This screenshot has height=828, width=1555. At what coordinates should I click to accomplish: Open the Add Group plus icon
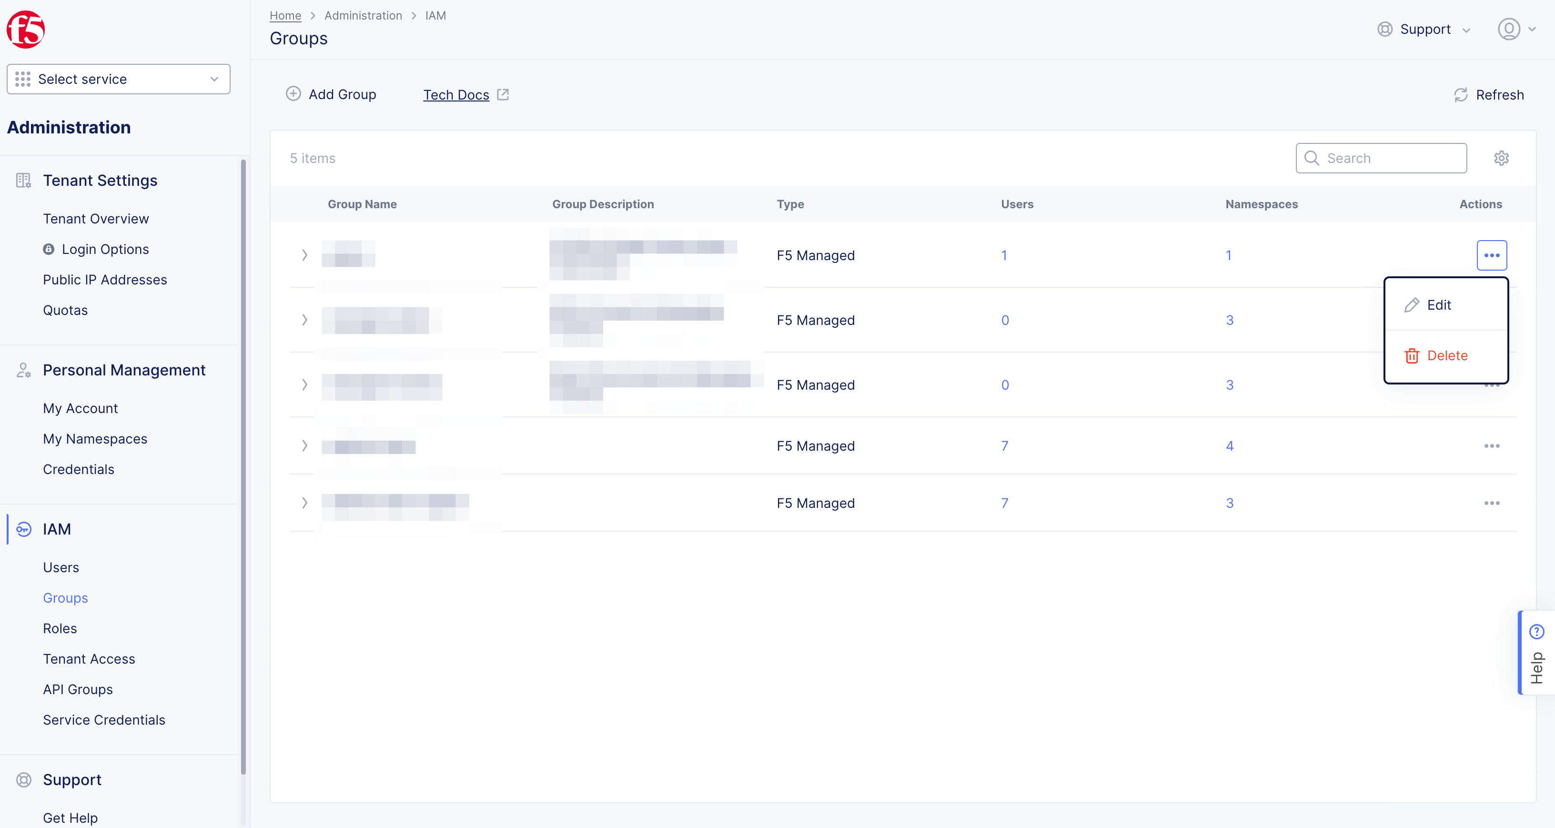[293, 93]
